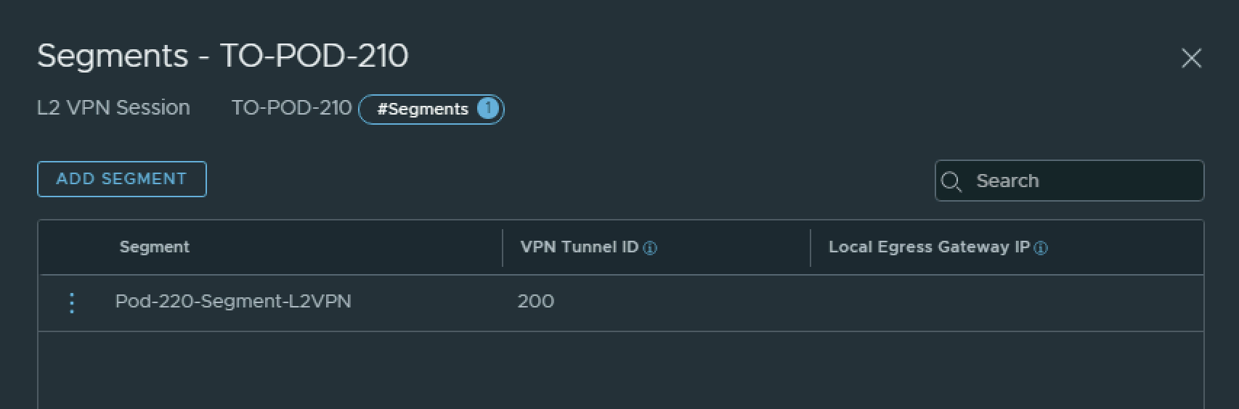Click the TO-POD-210 session name
The image size is (1239, 409).
(291, 108)
